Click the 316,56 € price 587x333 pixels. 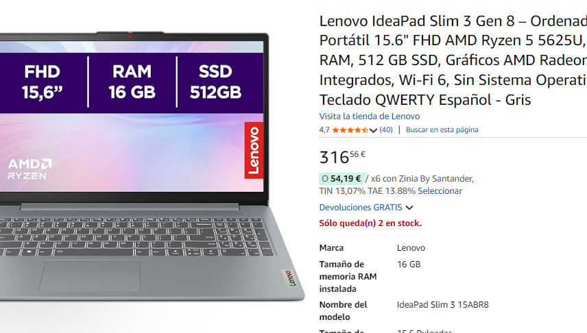[342, 157]
